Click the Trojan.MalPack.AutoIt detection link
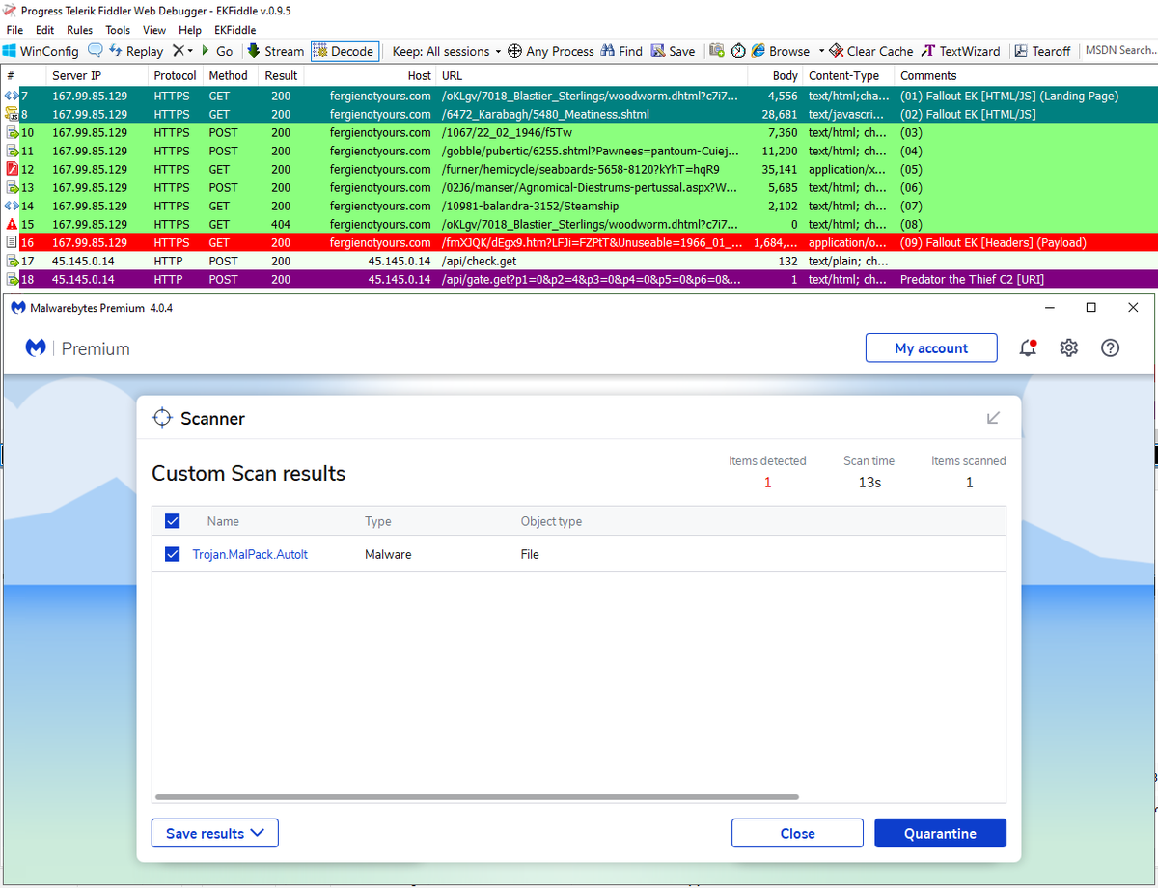The height and width of the screenshot is (888, 1158). 250,554
